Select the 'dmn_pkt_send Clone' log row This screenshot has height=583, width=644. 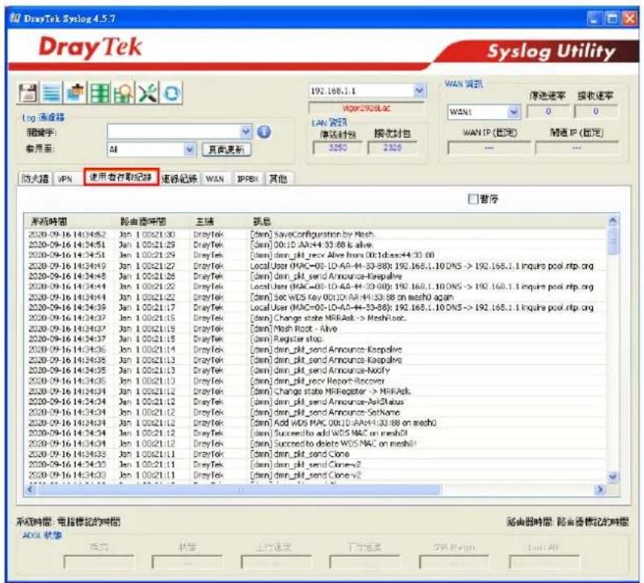(x=315, y=454)
